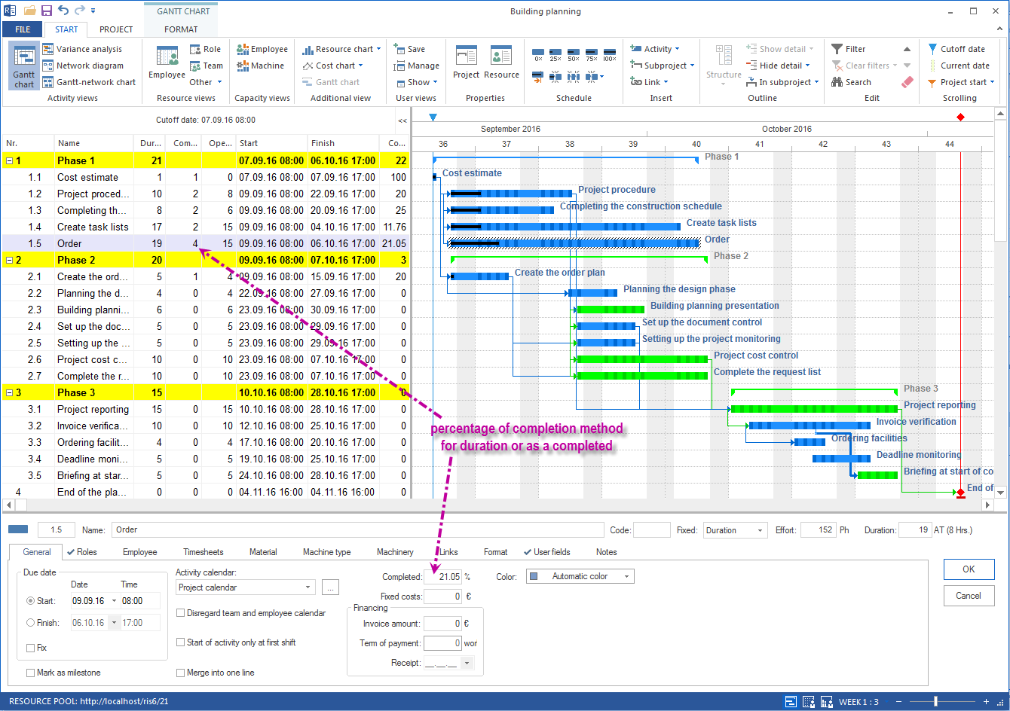
Task: Show Machine capacity view
Action: pos(261,66)
